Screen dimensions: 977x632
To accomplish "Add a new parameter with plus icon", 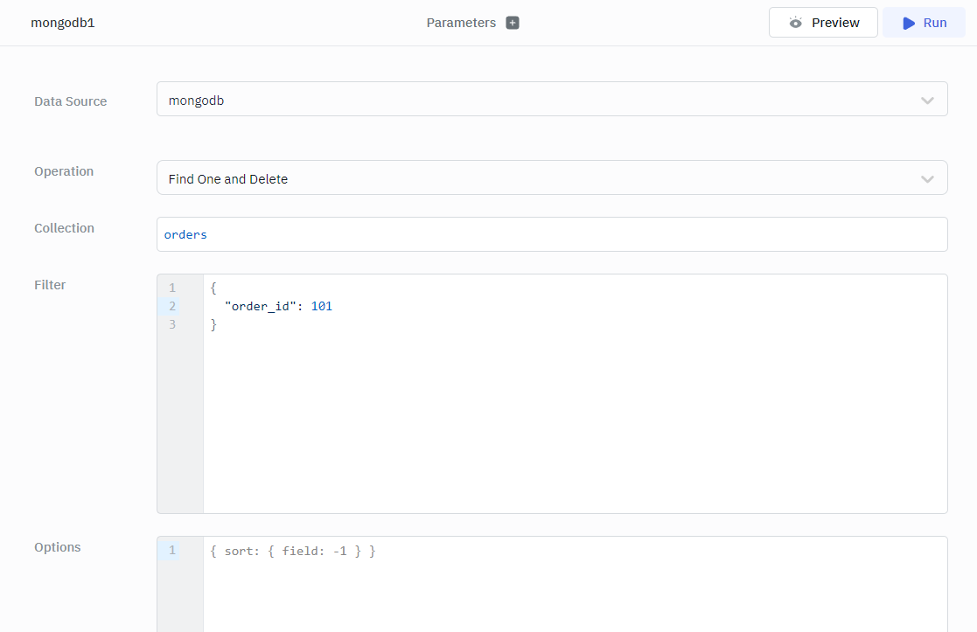I will (x=513, y=23).
